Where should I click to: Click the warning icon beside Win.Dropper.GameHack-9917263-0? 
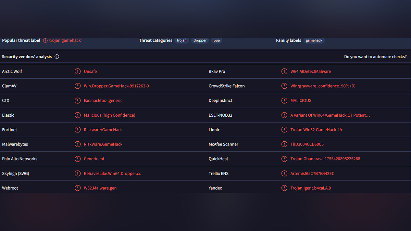point(78,86)
